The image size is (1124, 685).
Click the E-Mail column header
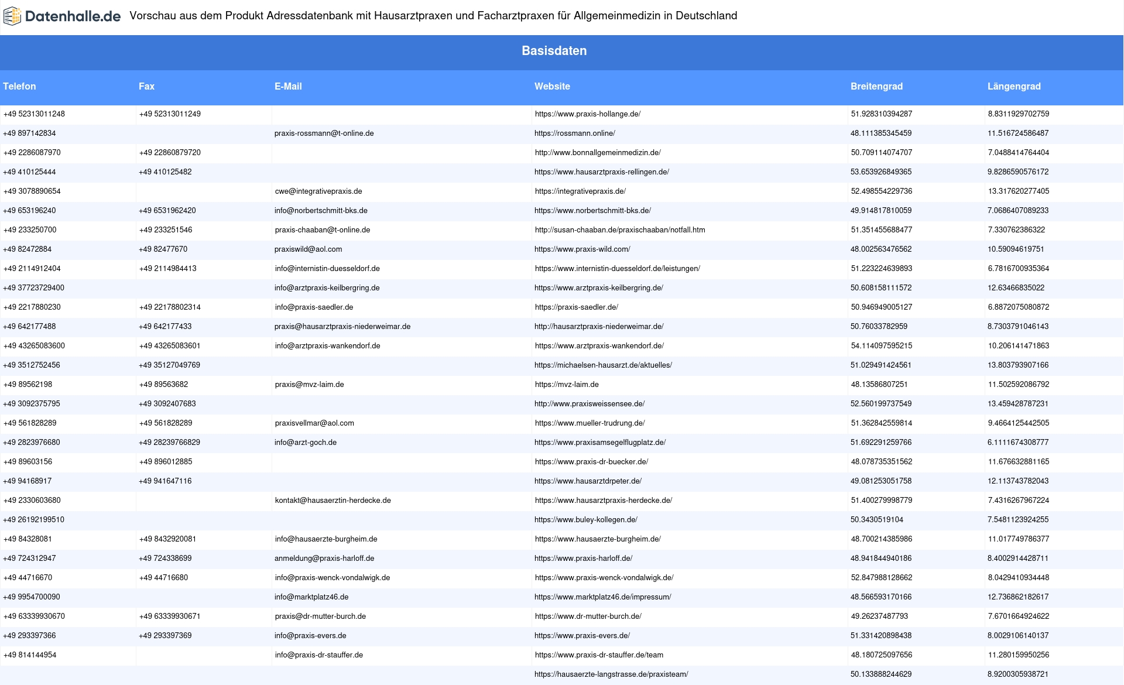point(288,87)
